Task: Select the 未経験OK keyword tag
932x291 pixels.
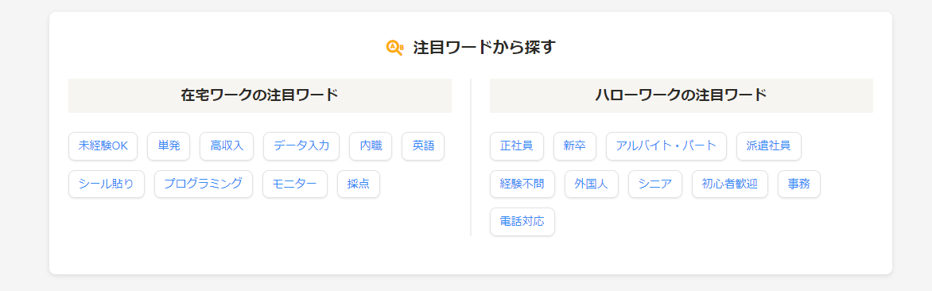Action: [103, 146]
